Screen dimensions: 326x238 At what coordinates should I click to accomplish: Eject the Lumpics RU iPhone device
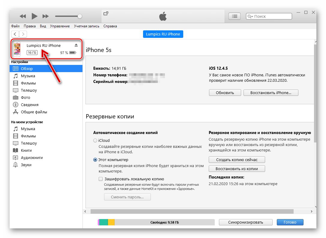tap(76, 45)
